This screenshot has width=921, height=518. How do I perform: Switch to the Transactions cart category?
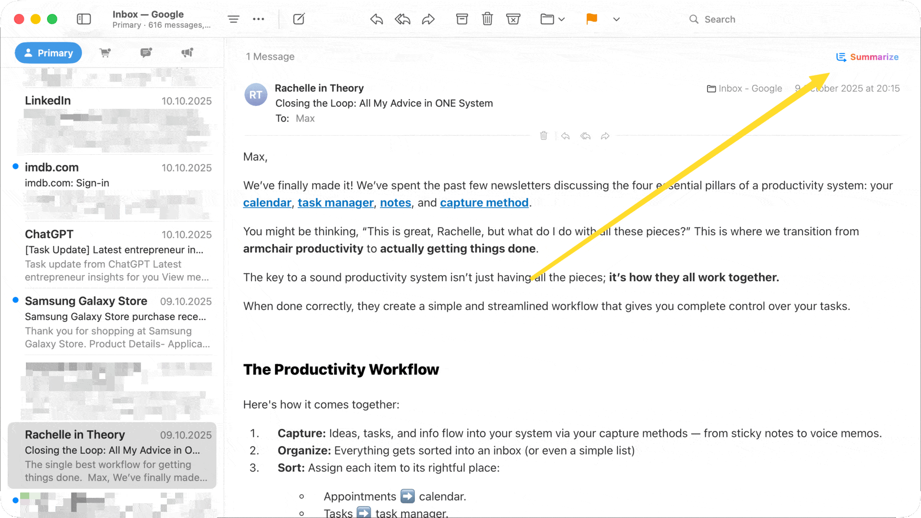[105, 53]
